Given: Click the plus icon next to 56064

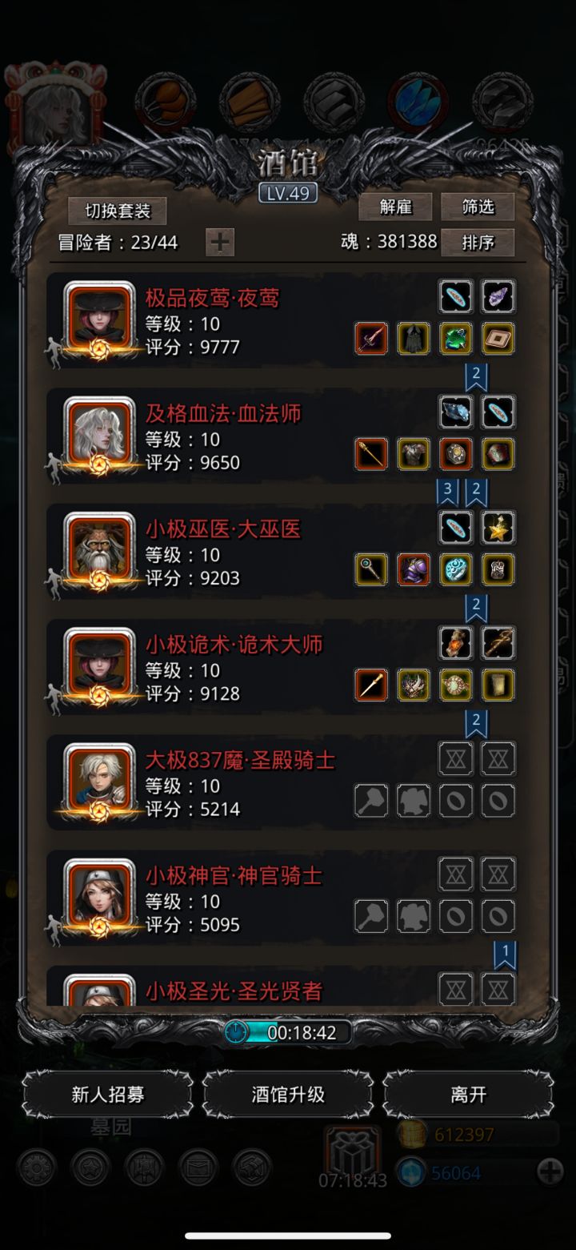Looking at the screenshot, I should click(550, 1172).
